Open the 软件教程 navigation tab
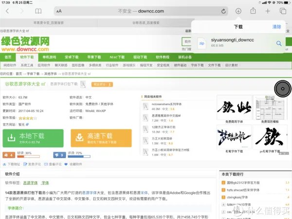292x219 pixels. click(163, 57)
